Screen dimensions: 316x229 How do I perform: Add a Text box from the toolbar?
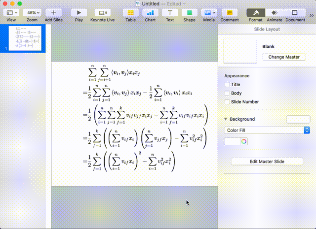point(170,12)
